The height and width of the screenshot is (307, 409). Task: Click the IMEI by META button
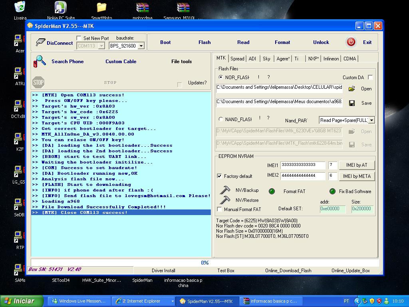tap(357, 176)
